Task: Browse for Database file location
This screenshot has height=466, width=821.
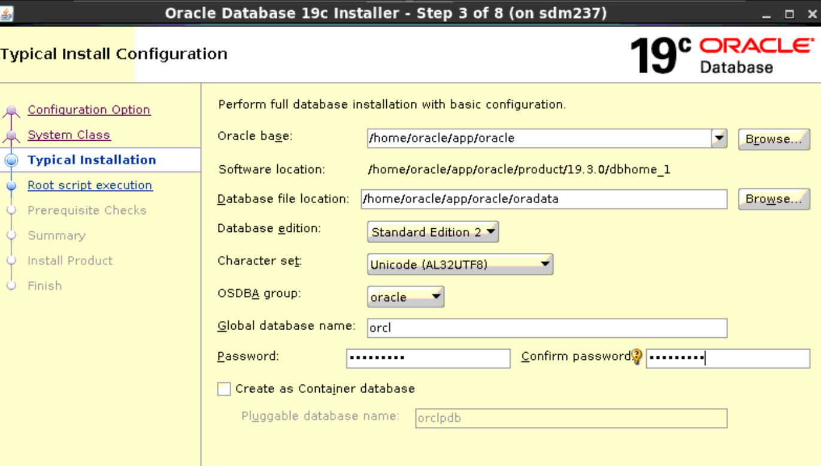Action: [x=774, y=199]
